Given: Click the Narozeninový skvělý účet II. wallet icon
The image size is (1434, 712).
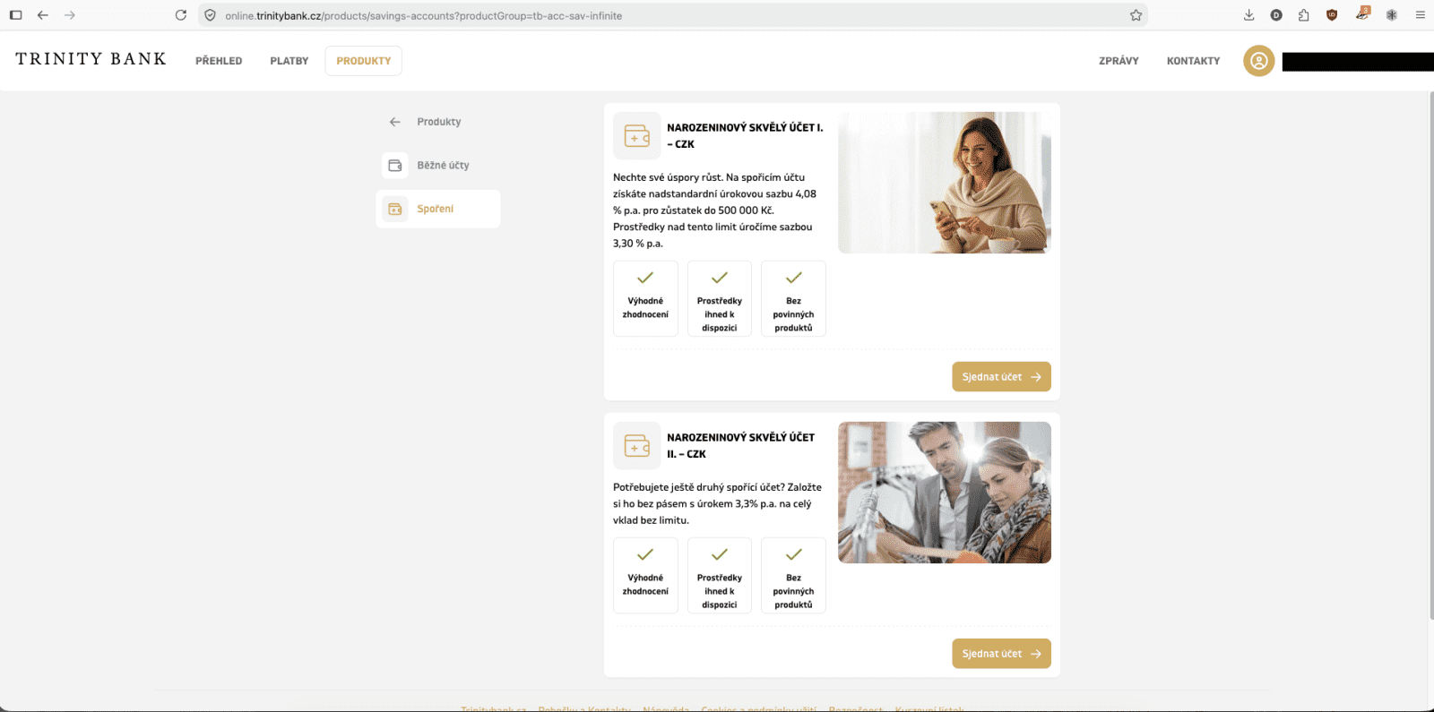Looking at the screenshot, I should tap(637, 445).
